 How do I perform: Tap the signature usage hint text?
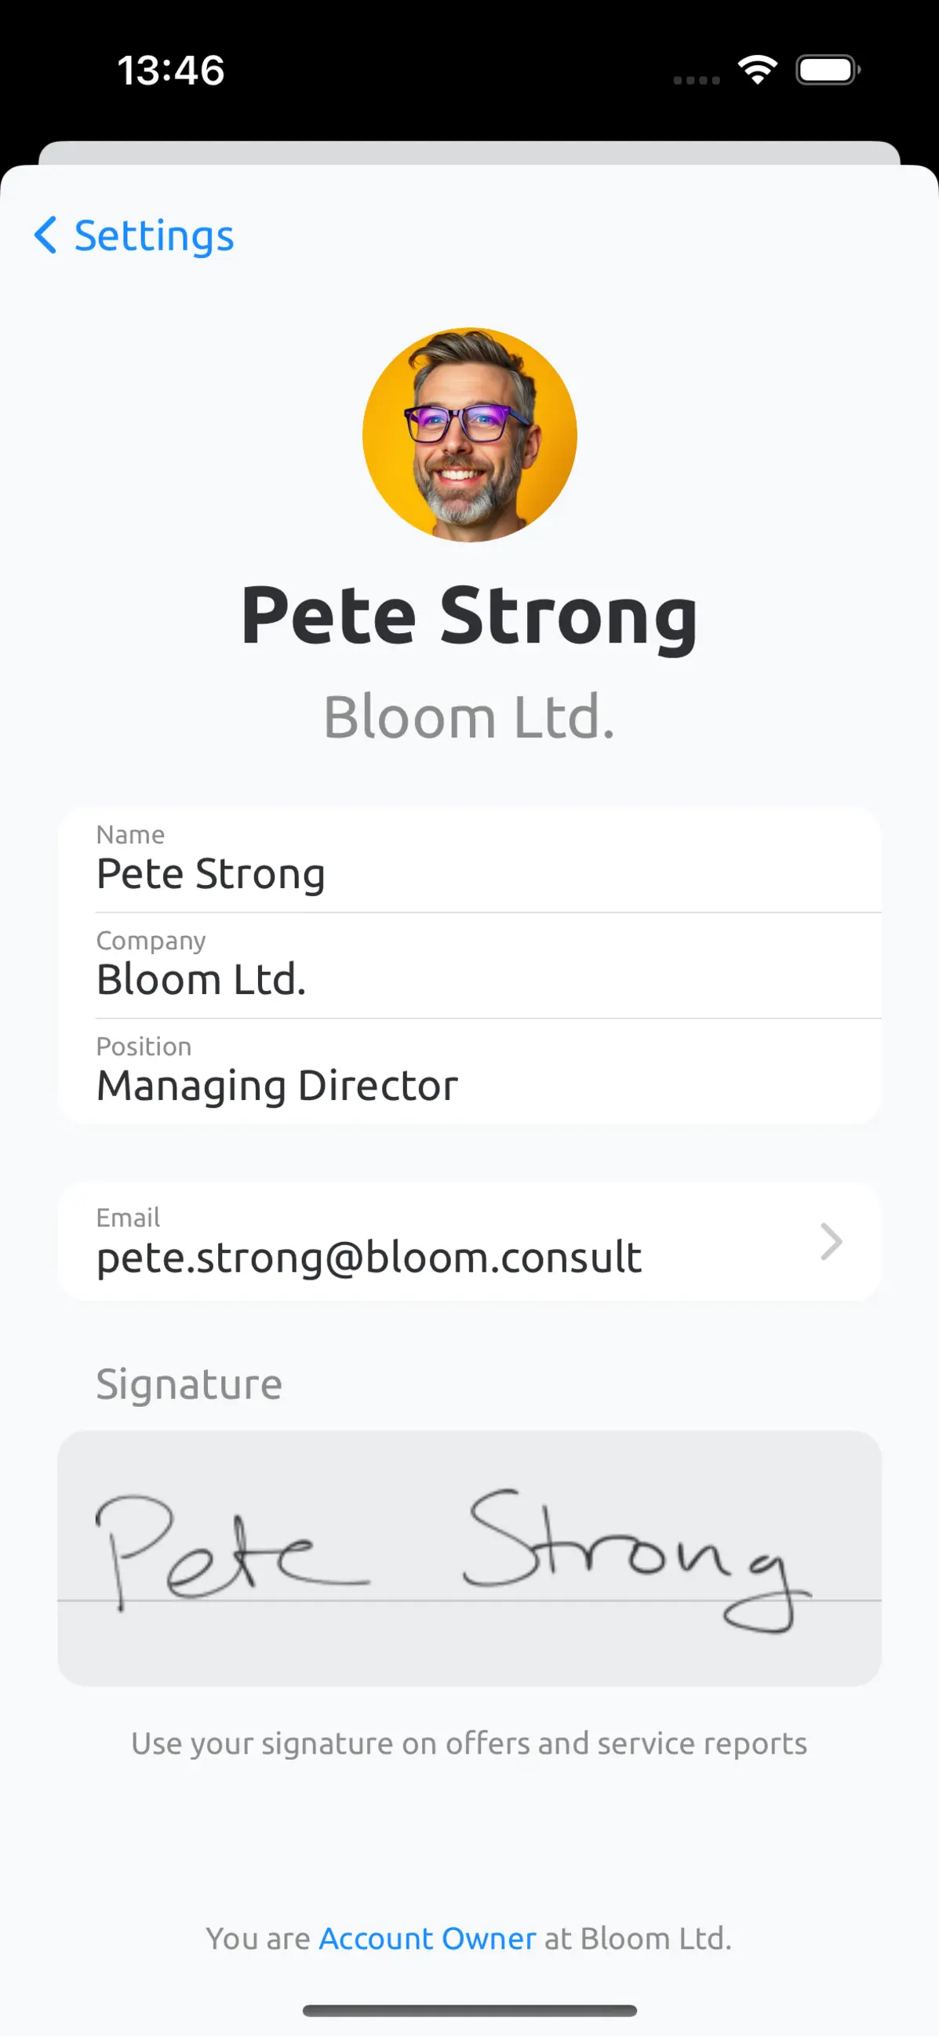point(469,1744)
